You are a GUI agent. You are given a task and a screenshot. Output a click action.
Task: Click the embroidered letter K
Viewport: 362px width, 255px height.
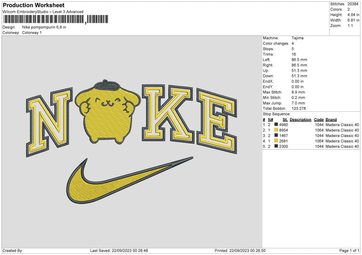pyautogui.click(x=168, y=114)
